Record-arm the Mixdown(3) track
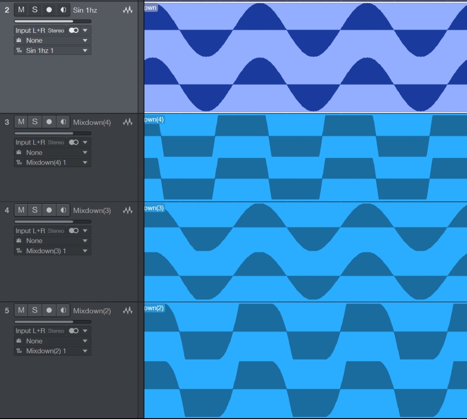This screenshot has width=467, height=419. click(49, 210)
